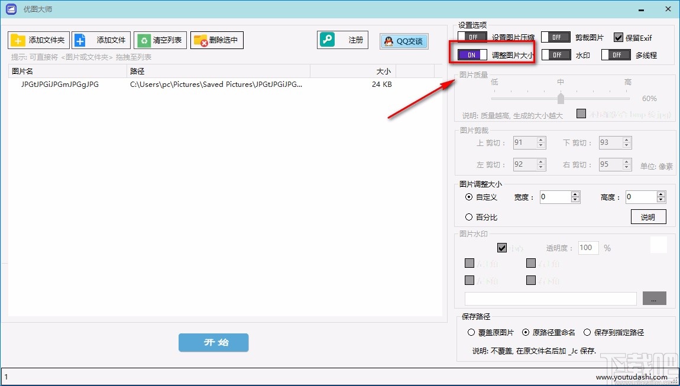Click the watermark preview white box

coord(659,245)
